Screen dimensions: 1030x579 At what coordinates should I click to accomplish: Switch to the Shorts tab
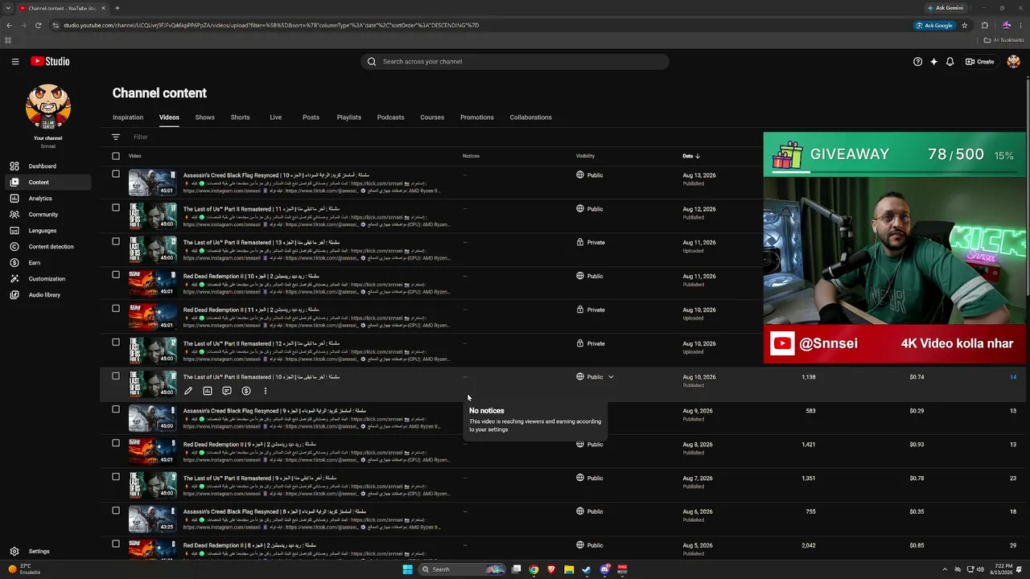pyautogui.click(x=240, y=117)
